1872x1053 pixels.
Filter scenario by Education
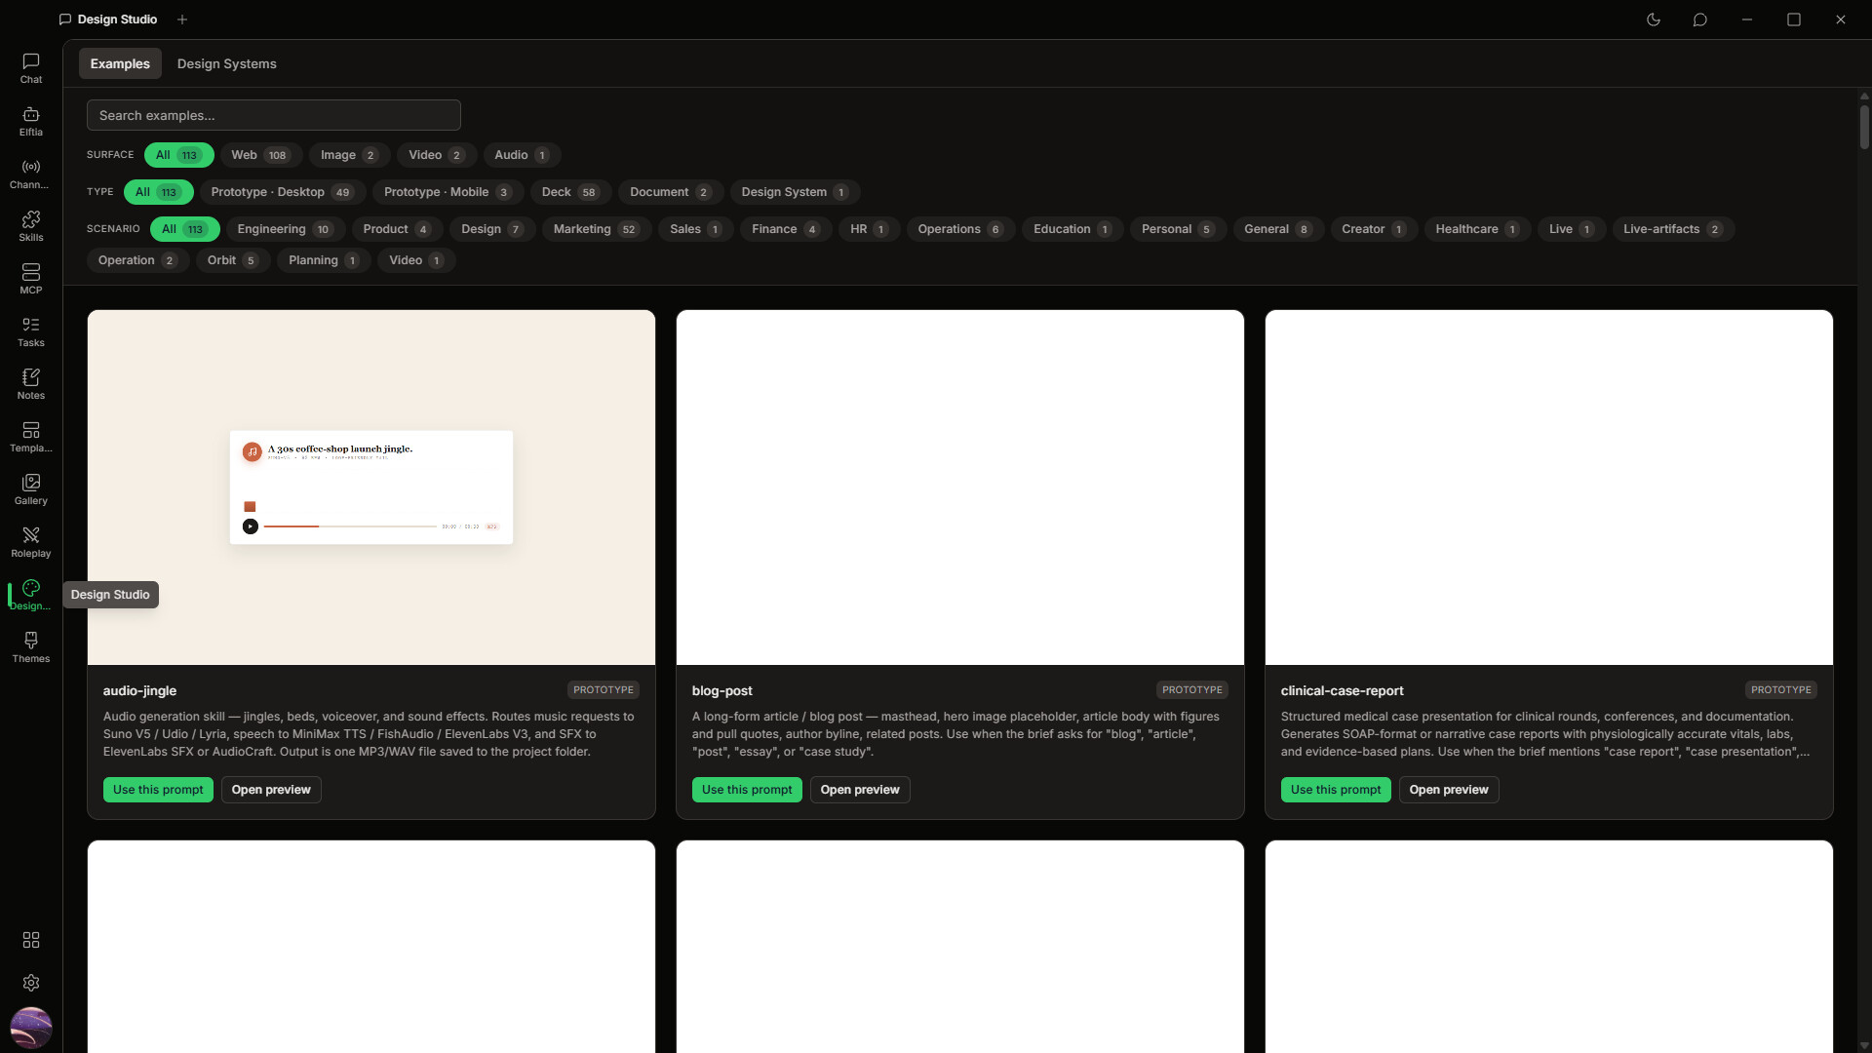[x=1072, y=229]
